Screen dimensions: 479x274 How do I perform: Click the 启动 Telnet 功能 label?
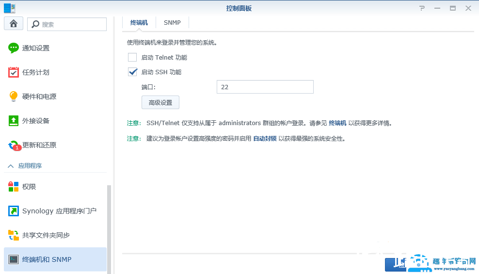point(164,57)
